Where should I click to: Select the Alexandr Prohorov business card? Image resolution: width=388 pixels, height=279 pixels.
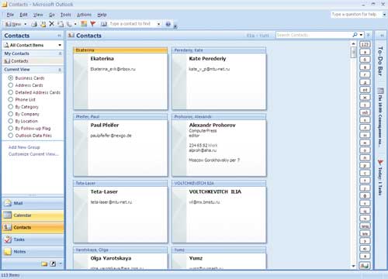pyautogui.click(x=219, y=146)
